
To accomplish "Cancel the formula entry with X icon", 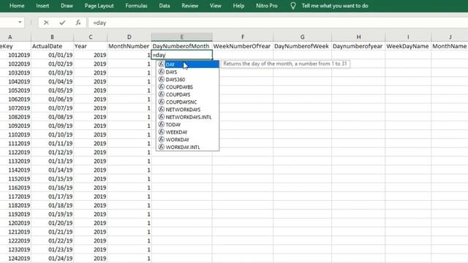I will click(46, 23).
